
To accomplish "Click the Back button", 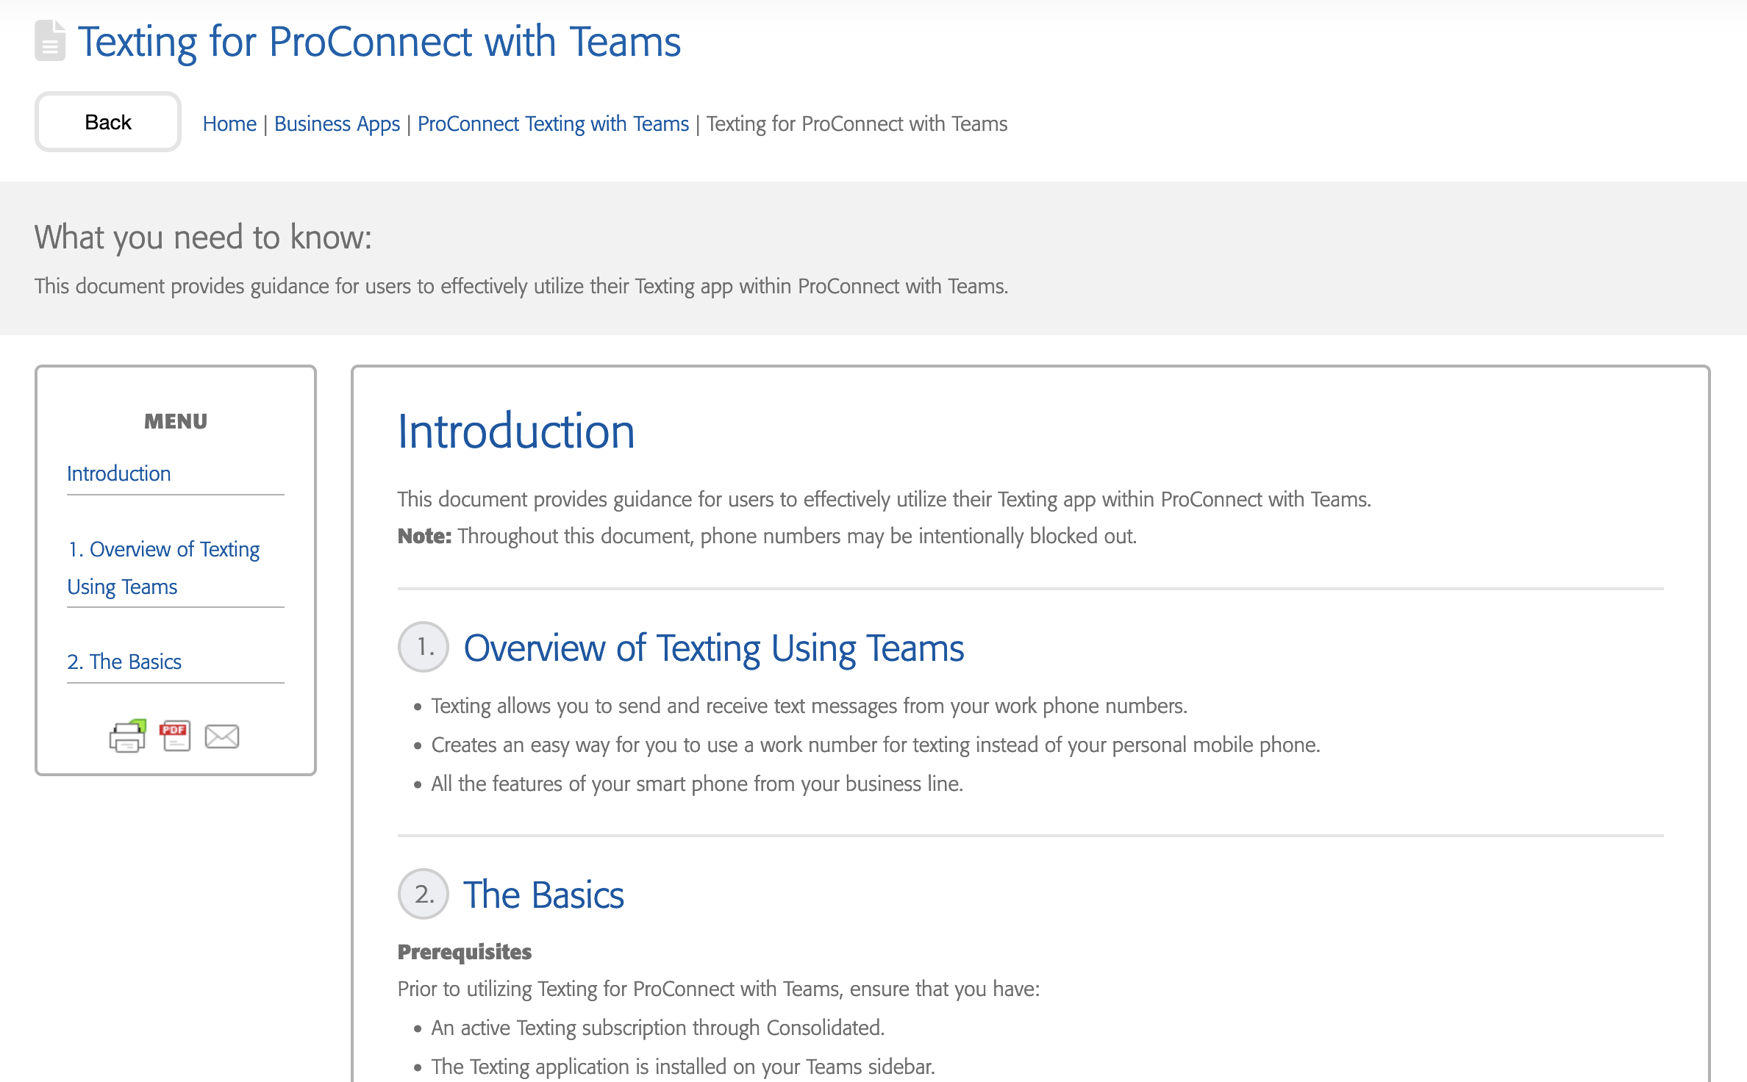I will pos(108,122).
